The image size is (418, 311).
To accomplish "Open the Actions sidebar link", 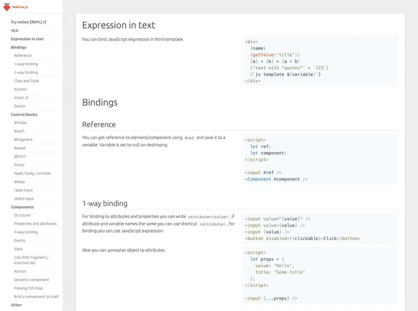I will pos(21,89).
